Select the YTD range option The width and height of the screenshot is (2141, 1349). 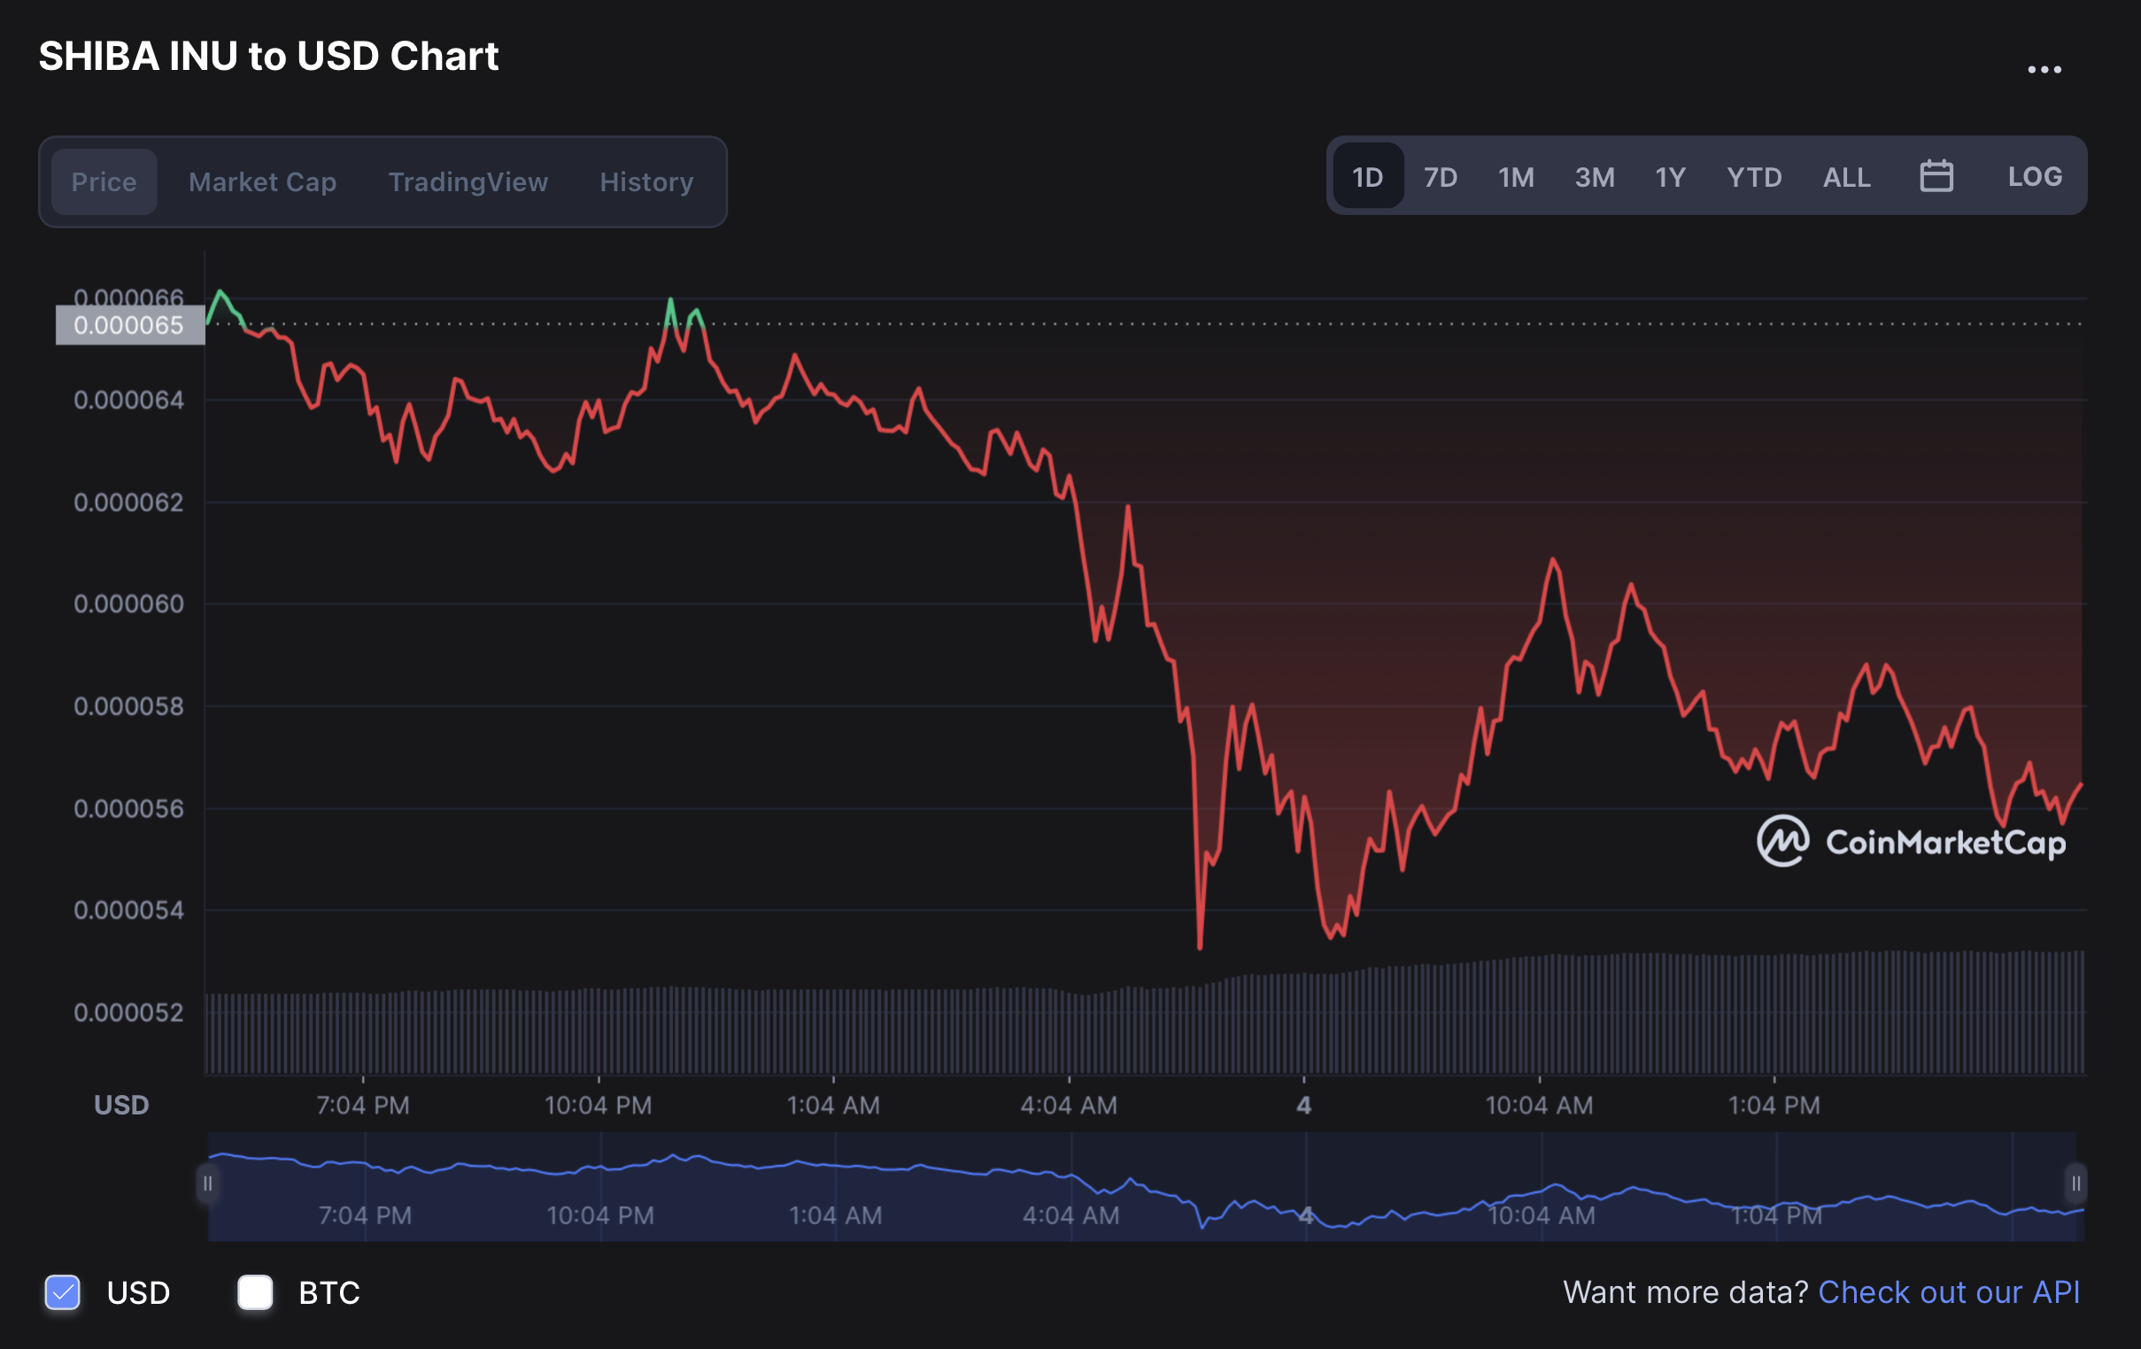pos(1754,177)
